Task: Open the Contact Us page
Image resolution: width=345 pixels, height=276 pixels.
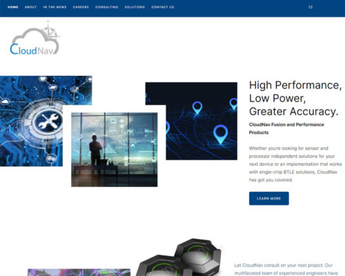Action: click(x=163, y=7)
